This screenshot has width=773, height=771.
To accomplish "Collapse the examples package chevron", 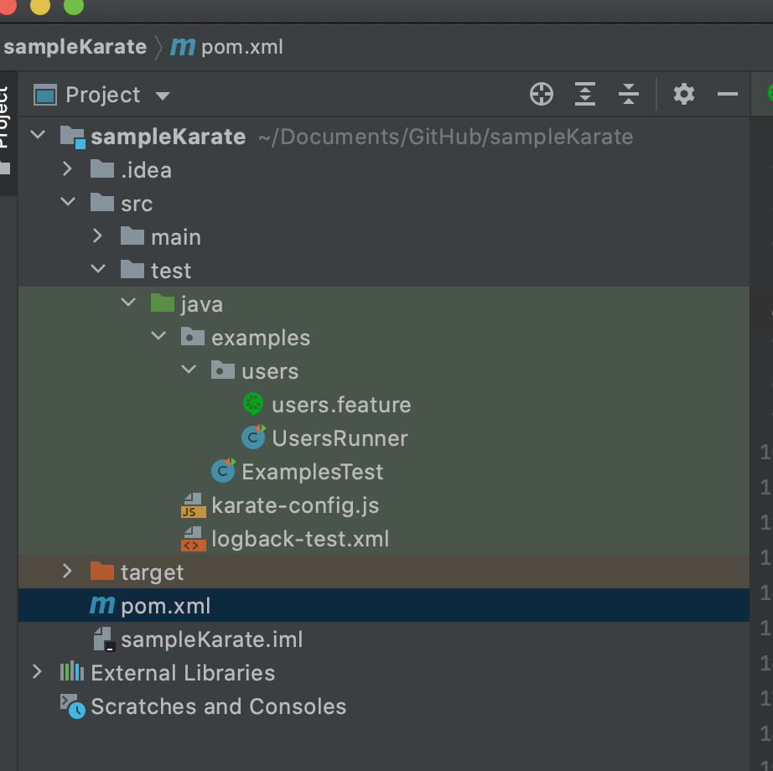I will [158, 335].
